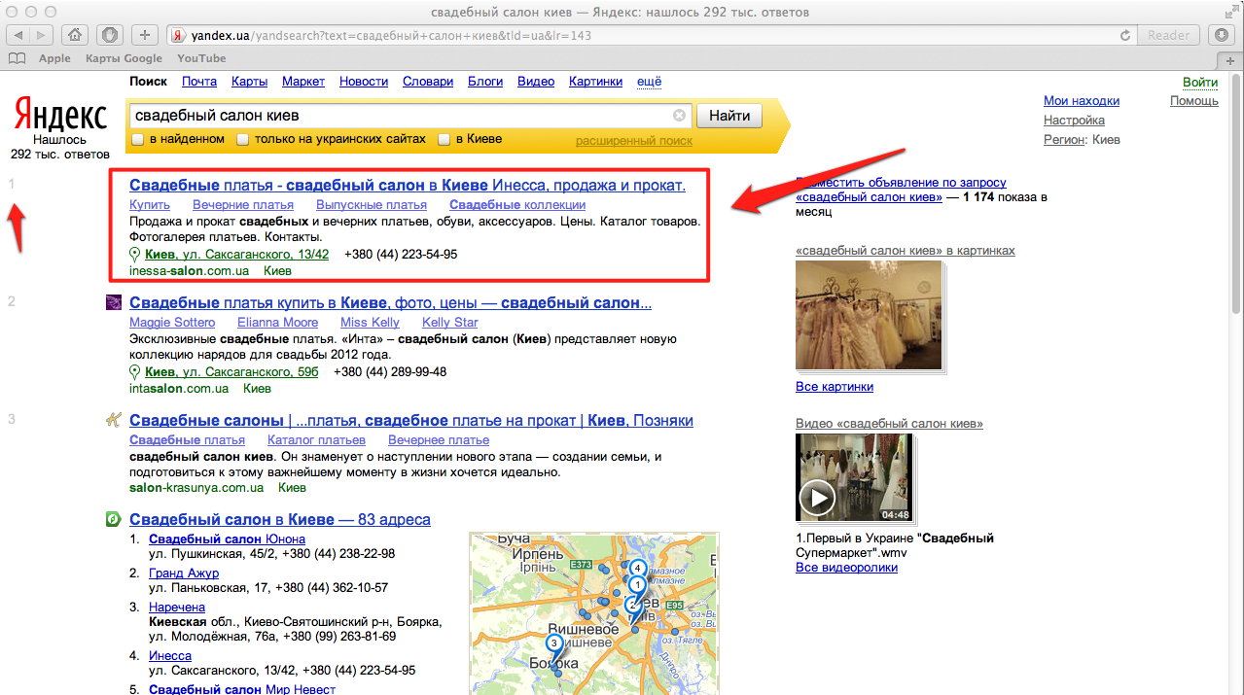Toggle the 'в найденном' checkbox
The height and width of the screenshot is (695, 1244).
138,139
